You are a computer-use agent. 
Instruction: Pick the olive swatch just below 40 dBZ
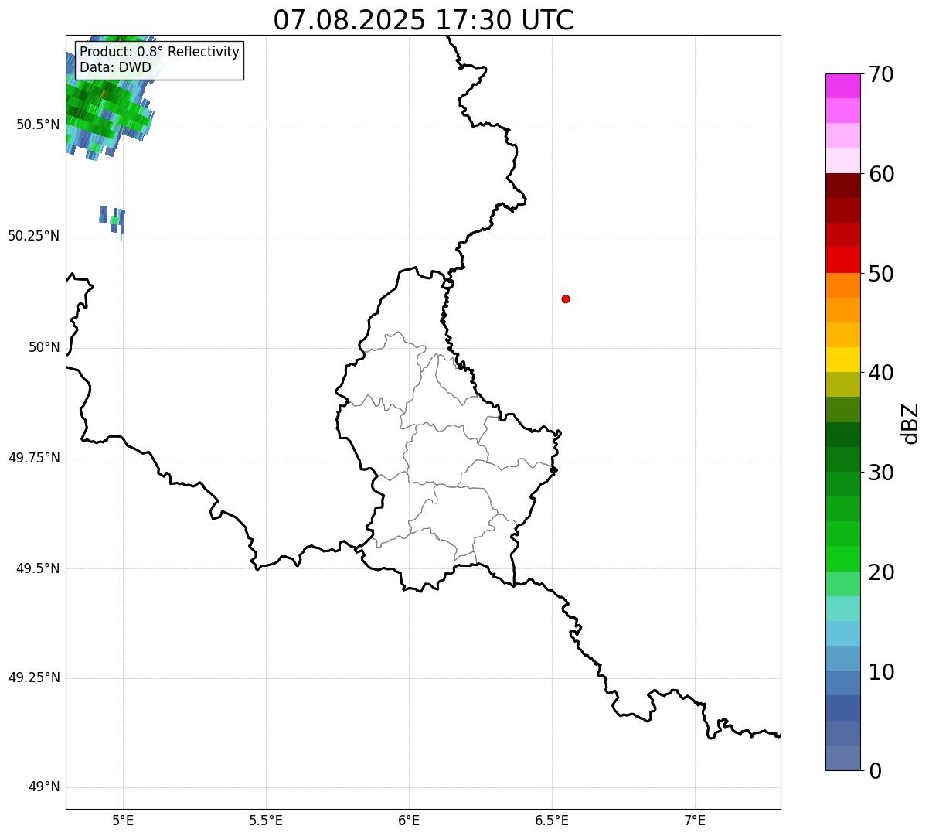[842, 384]
